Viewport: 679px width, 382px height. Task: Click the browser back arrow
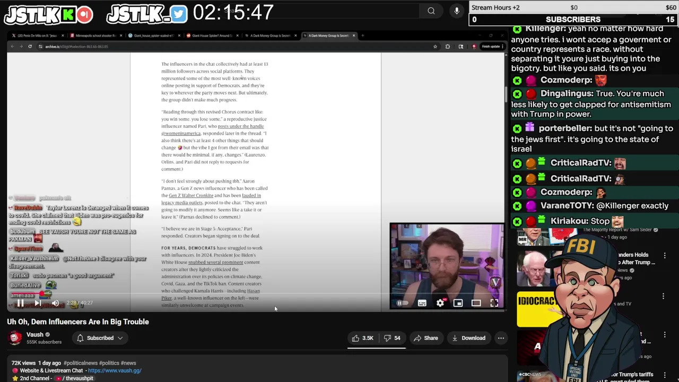[x=12, y=46]
